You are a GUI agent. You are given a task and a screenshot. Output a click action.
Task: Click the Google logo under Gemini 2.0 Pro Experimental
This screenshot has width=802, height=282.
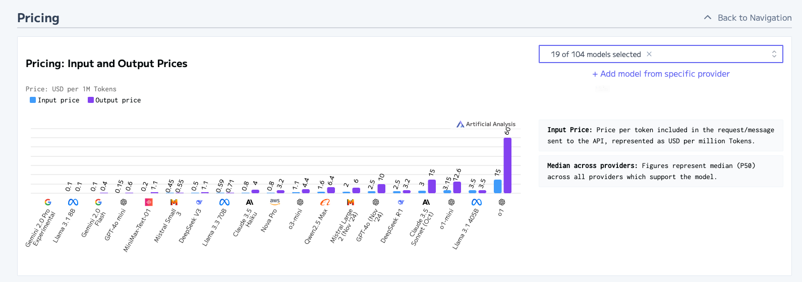pos(48,202)
